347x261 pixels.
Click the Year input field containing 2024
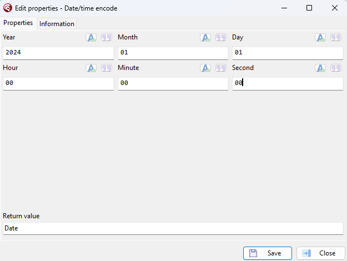[58, 53]
